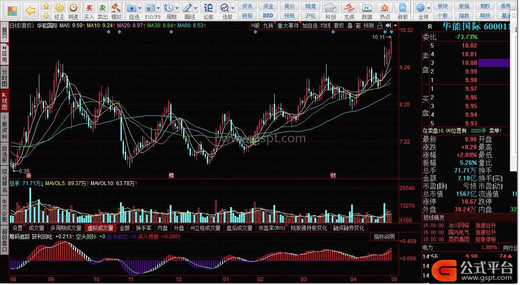Run the 测速 speed test clock icon

pos(73,8)
